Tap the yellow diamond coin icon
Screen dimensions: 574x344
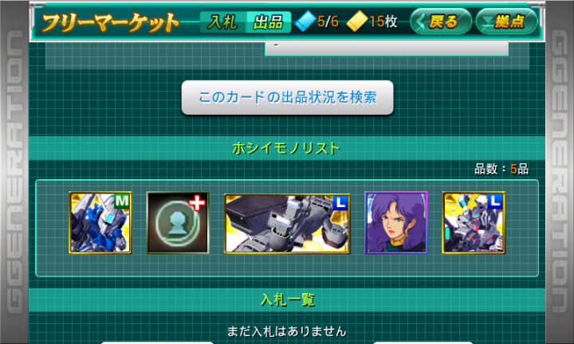pos(357,21)
